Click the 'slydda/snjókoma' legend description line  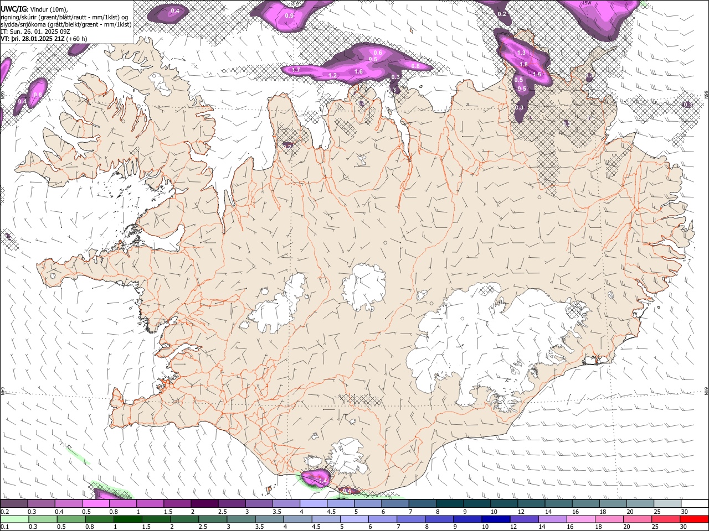[66, 24]
